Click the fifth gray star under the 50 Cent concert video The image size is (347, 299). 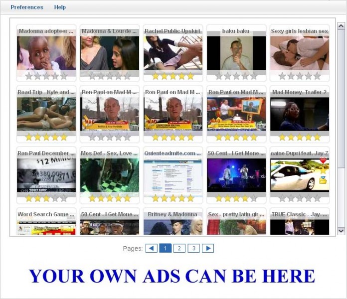coord(254,198)
